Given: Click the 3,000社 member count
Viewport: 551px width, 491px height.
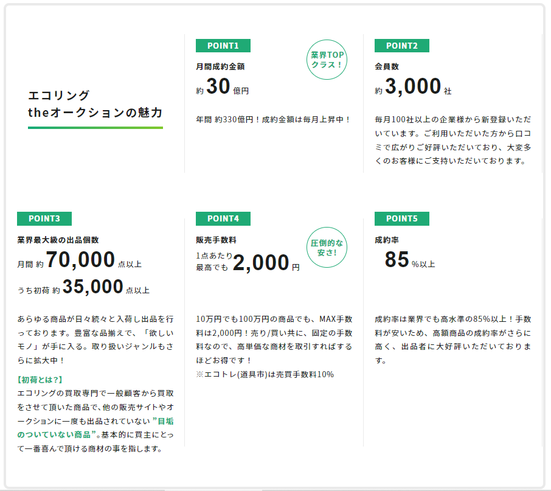Looking at the screenshot, I should [413, 86].
